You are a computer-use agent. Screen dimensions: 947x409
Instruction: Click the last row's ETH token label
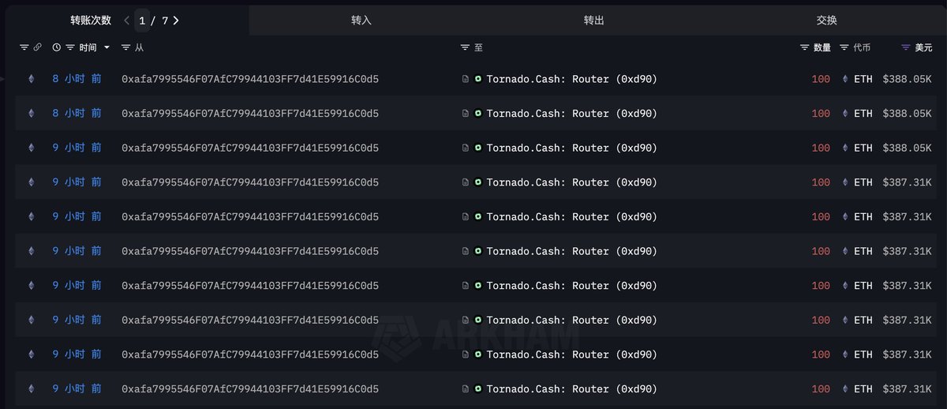coord(863,388)
